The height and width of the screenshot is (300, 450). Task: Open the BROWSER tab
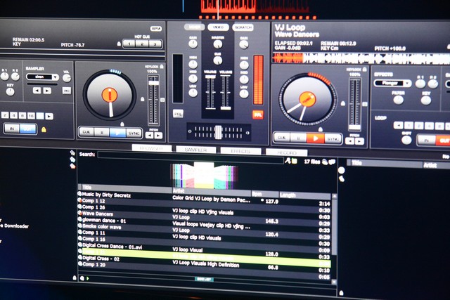pyautogui.click(x=152, y=148)
